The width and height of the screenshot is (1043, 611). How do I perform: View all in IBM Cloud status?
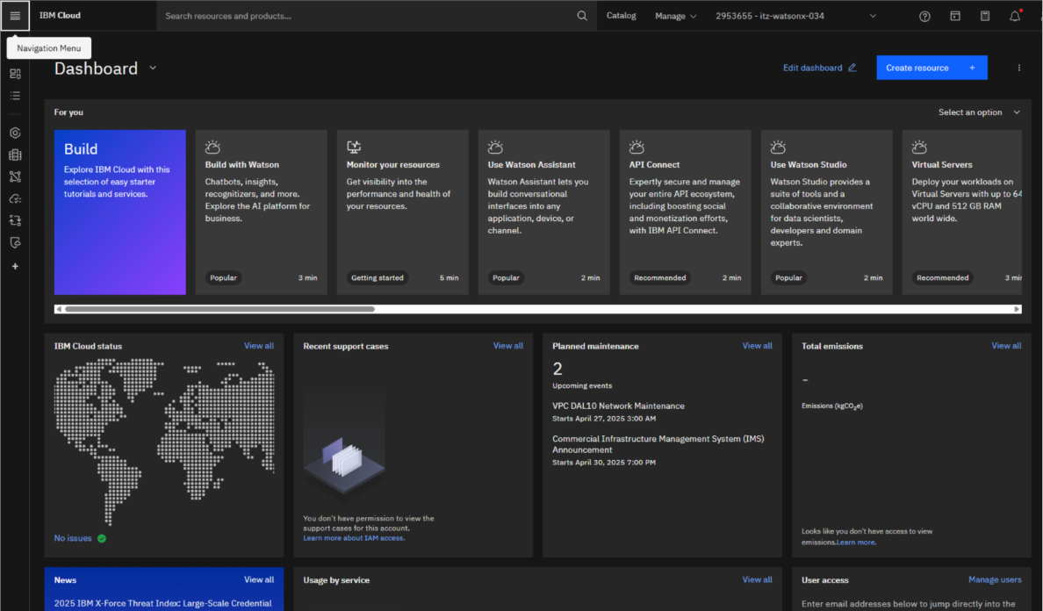(259, 346)
